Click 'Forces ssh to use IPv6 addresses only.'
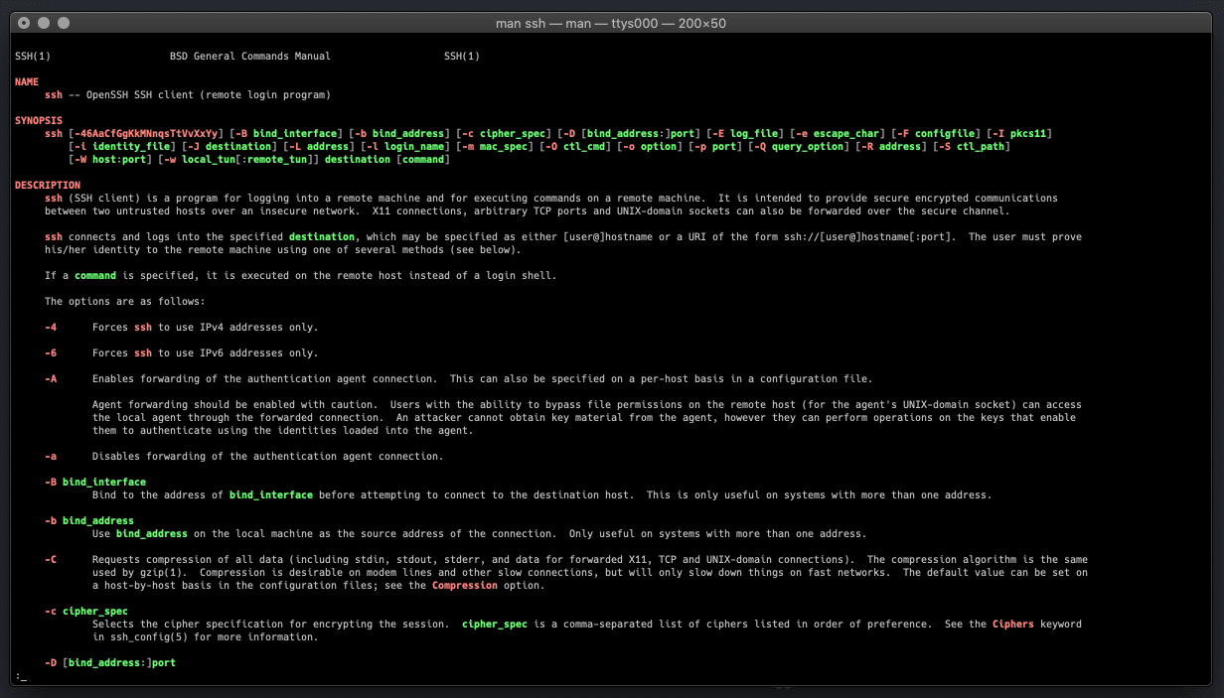 pos(206,352)
